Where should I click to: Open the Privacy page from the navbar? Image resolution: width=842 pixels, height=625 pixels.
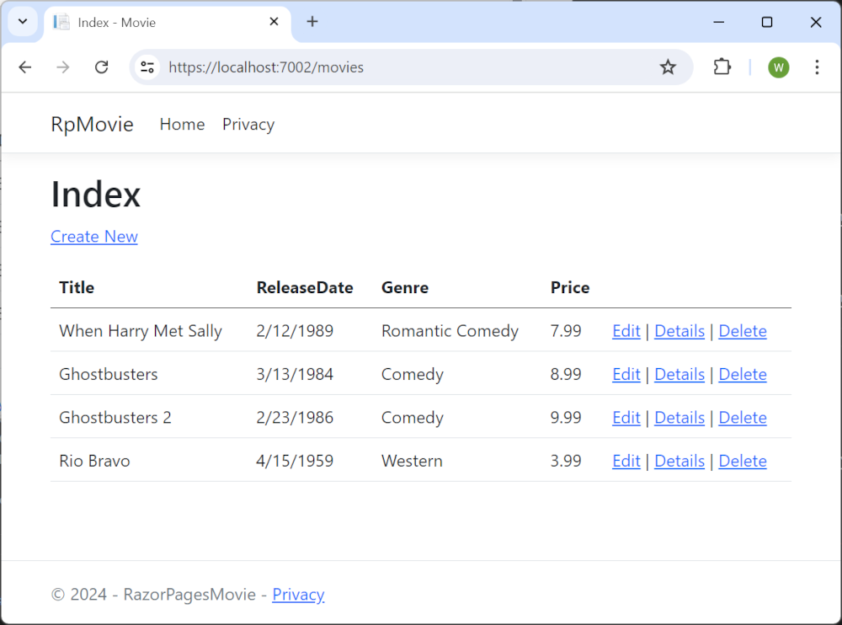pos(248,124)
